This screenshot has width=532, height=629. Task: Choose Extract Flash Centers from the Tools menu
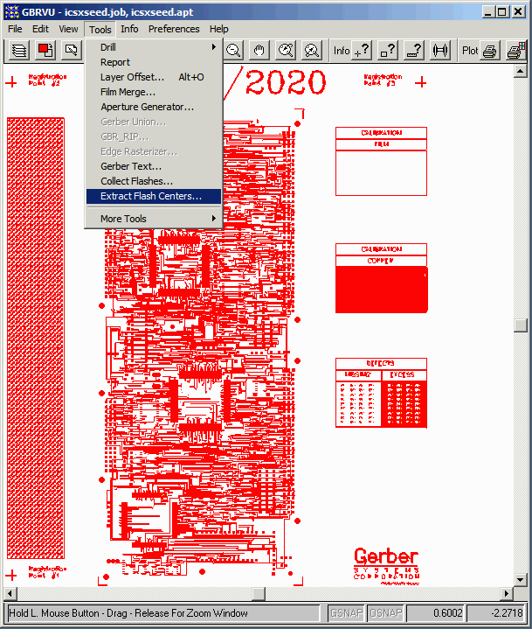coord(151,196)
